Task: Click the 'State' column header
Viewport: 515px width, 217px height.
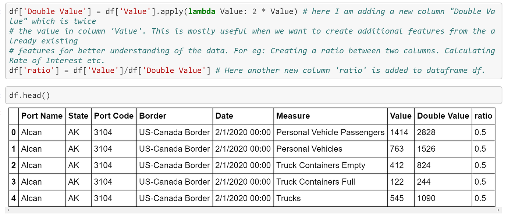Action: click(x=78, y=116)
